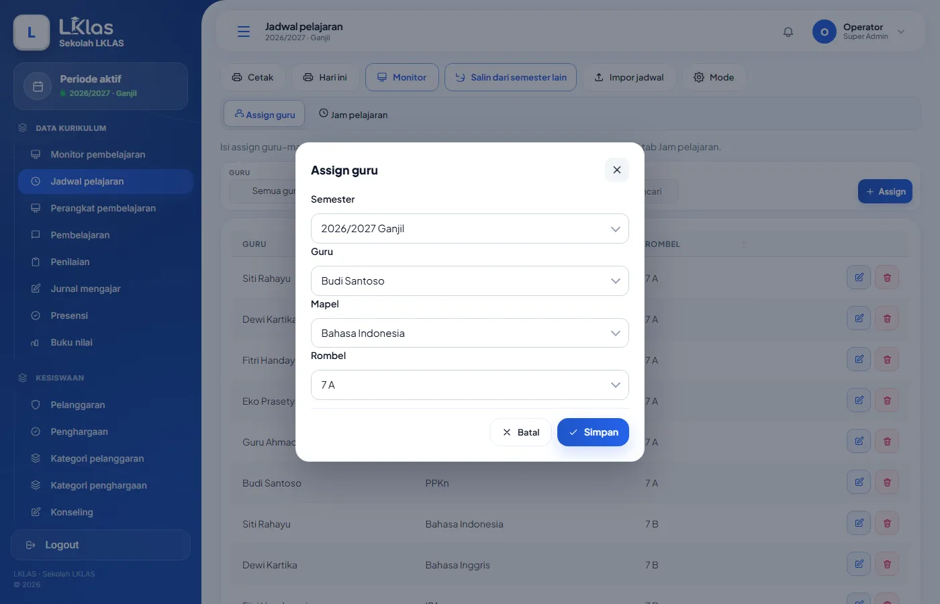Image resolution: width=940 pixels, height=604 pixels.
Task: Open Presensi in sidebar
Action: click(x=105, y=315)
